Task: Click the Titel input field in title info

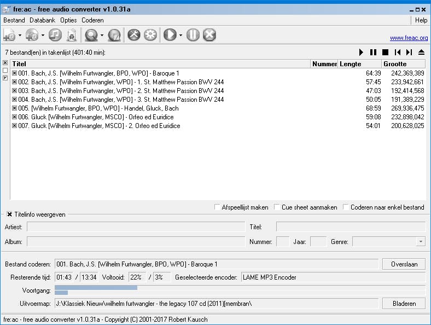Action: coord(351,227)
